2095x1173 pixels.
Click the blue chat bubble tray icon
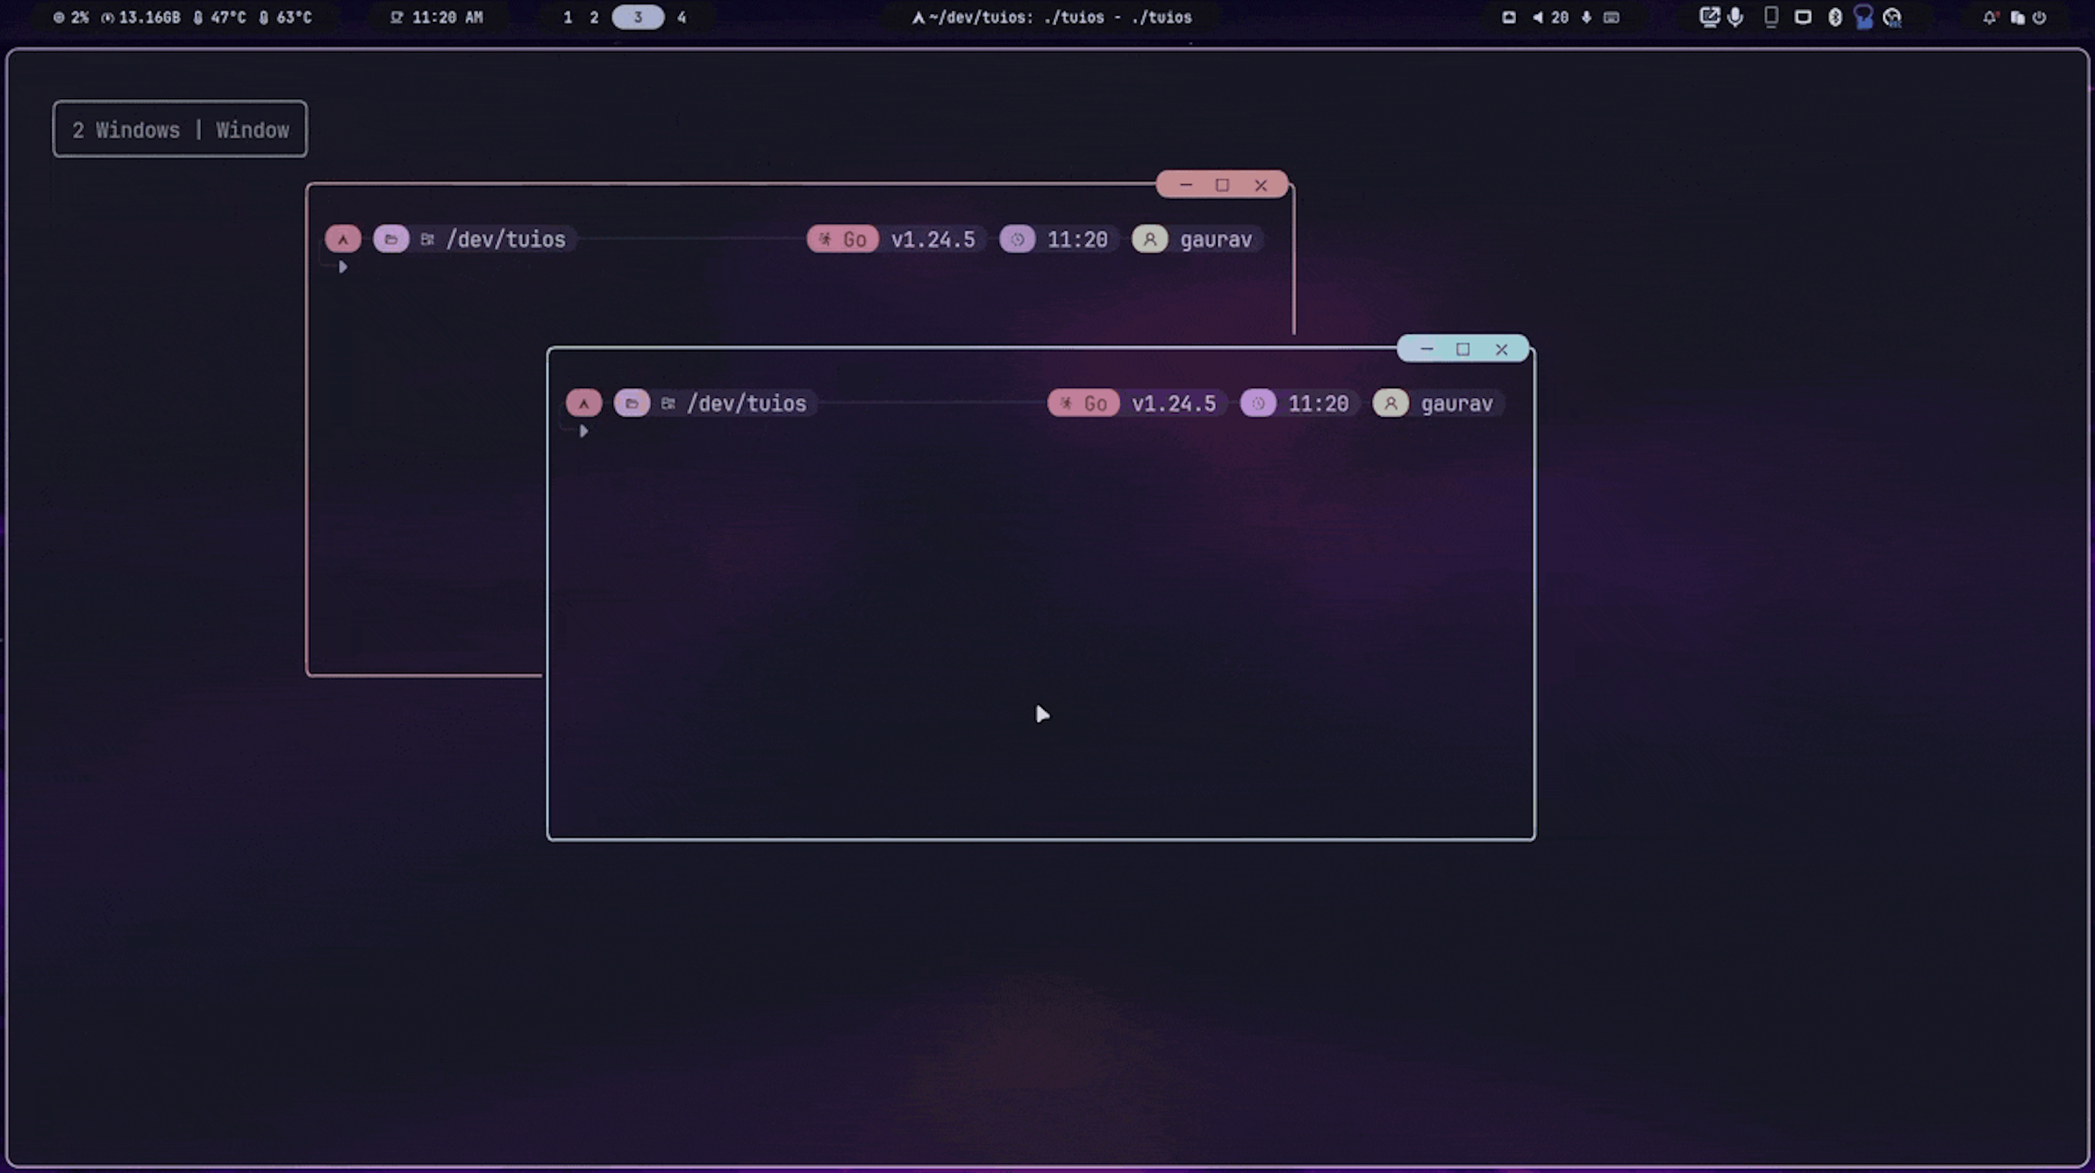pyautogui.click(x=1863, y=17)
